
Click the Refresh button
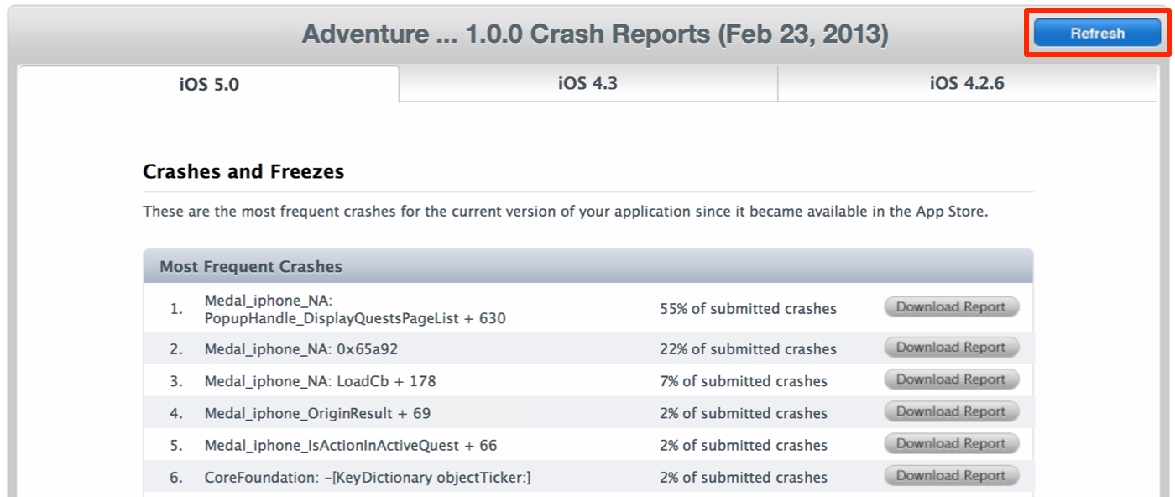click(1096, 33)
